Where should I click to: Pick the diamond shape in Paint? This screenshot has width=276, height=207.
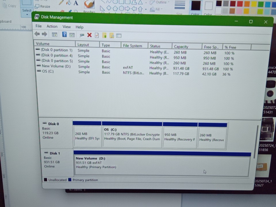pyautogui.click(x=109, y=8)
